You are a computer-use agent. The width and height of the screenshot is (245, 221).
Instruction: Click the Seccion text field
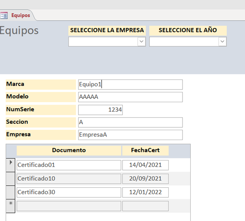point(130,123)
